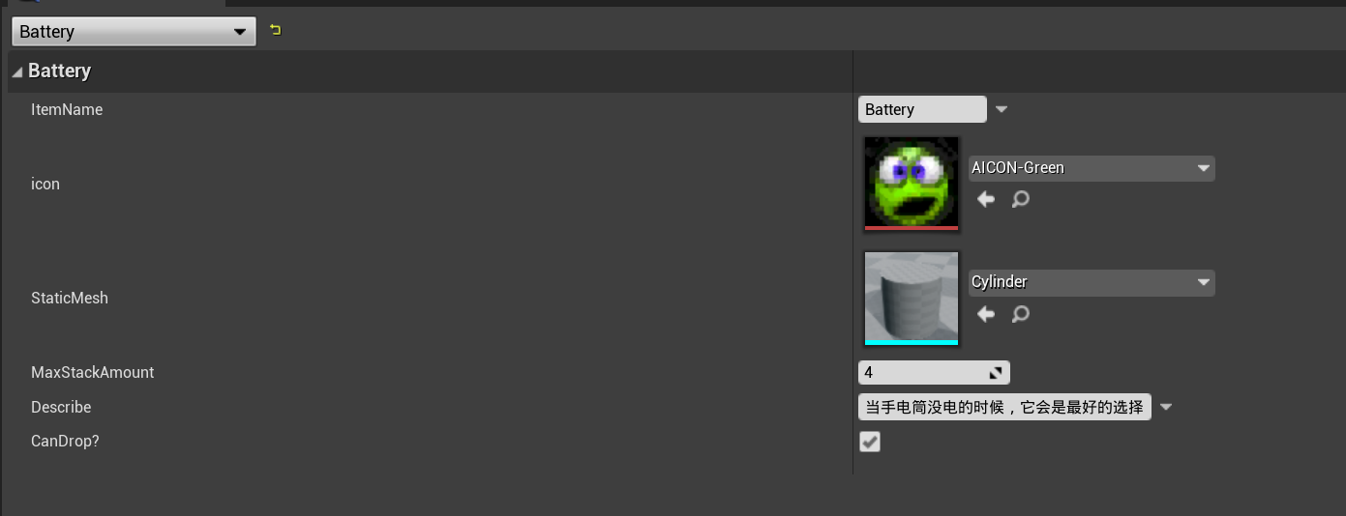Click the yellow reset-to-default arrow icon
The width and height of the screenshot is (1346, 516).
point(276,31)
